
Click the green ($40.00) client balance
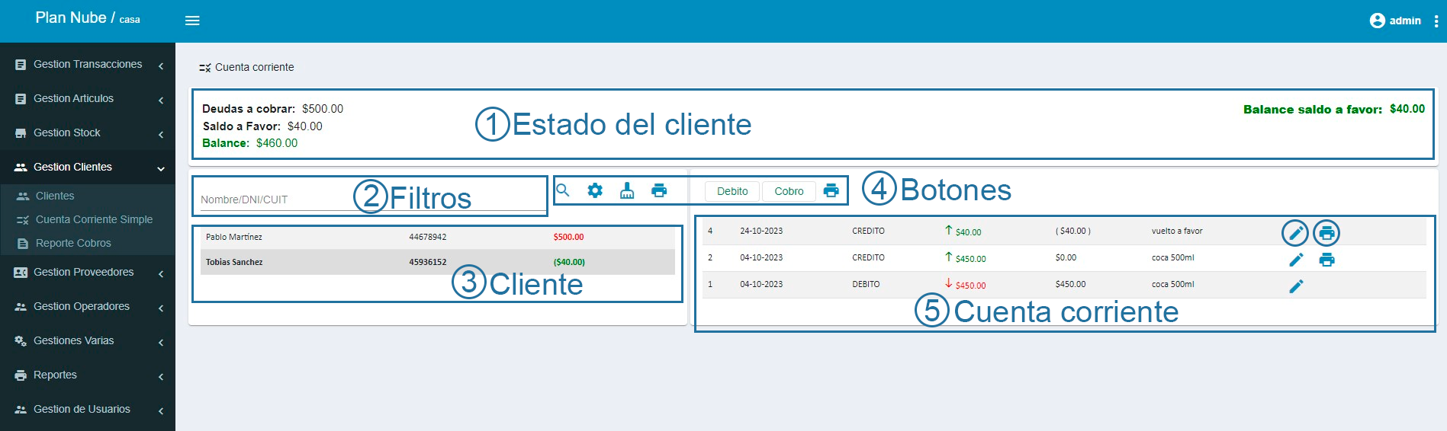569,262
